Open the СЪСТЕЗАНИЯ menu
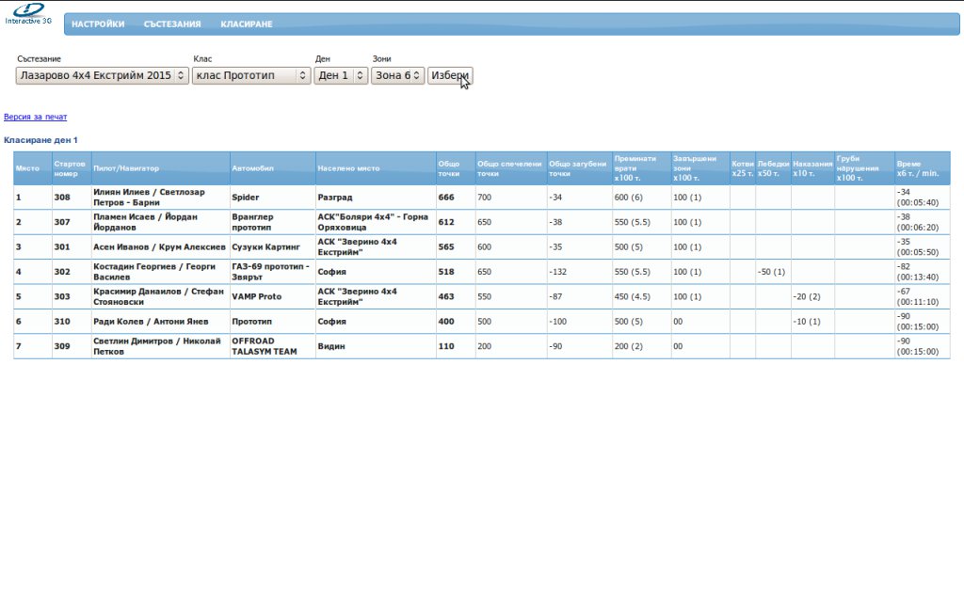This screenshot has width=964, height=602. (x=172, y=24)
